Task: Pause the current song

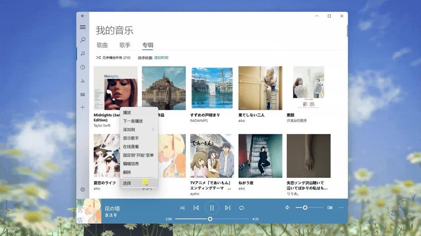Action: point(212,208)
